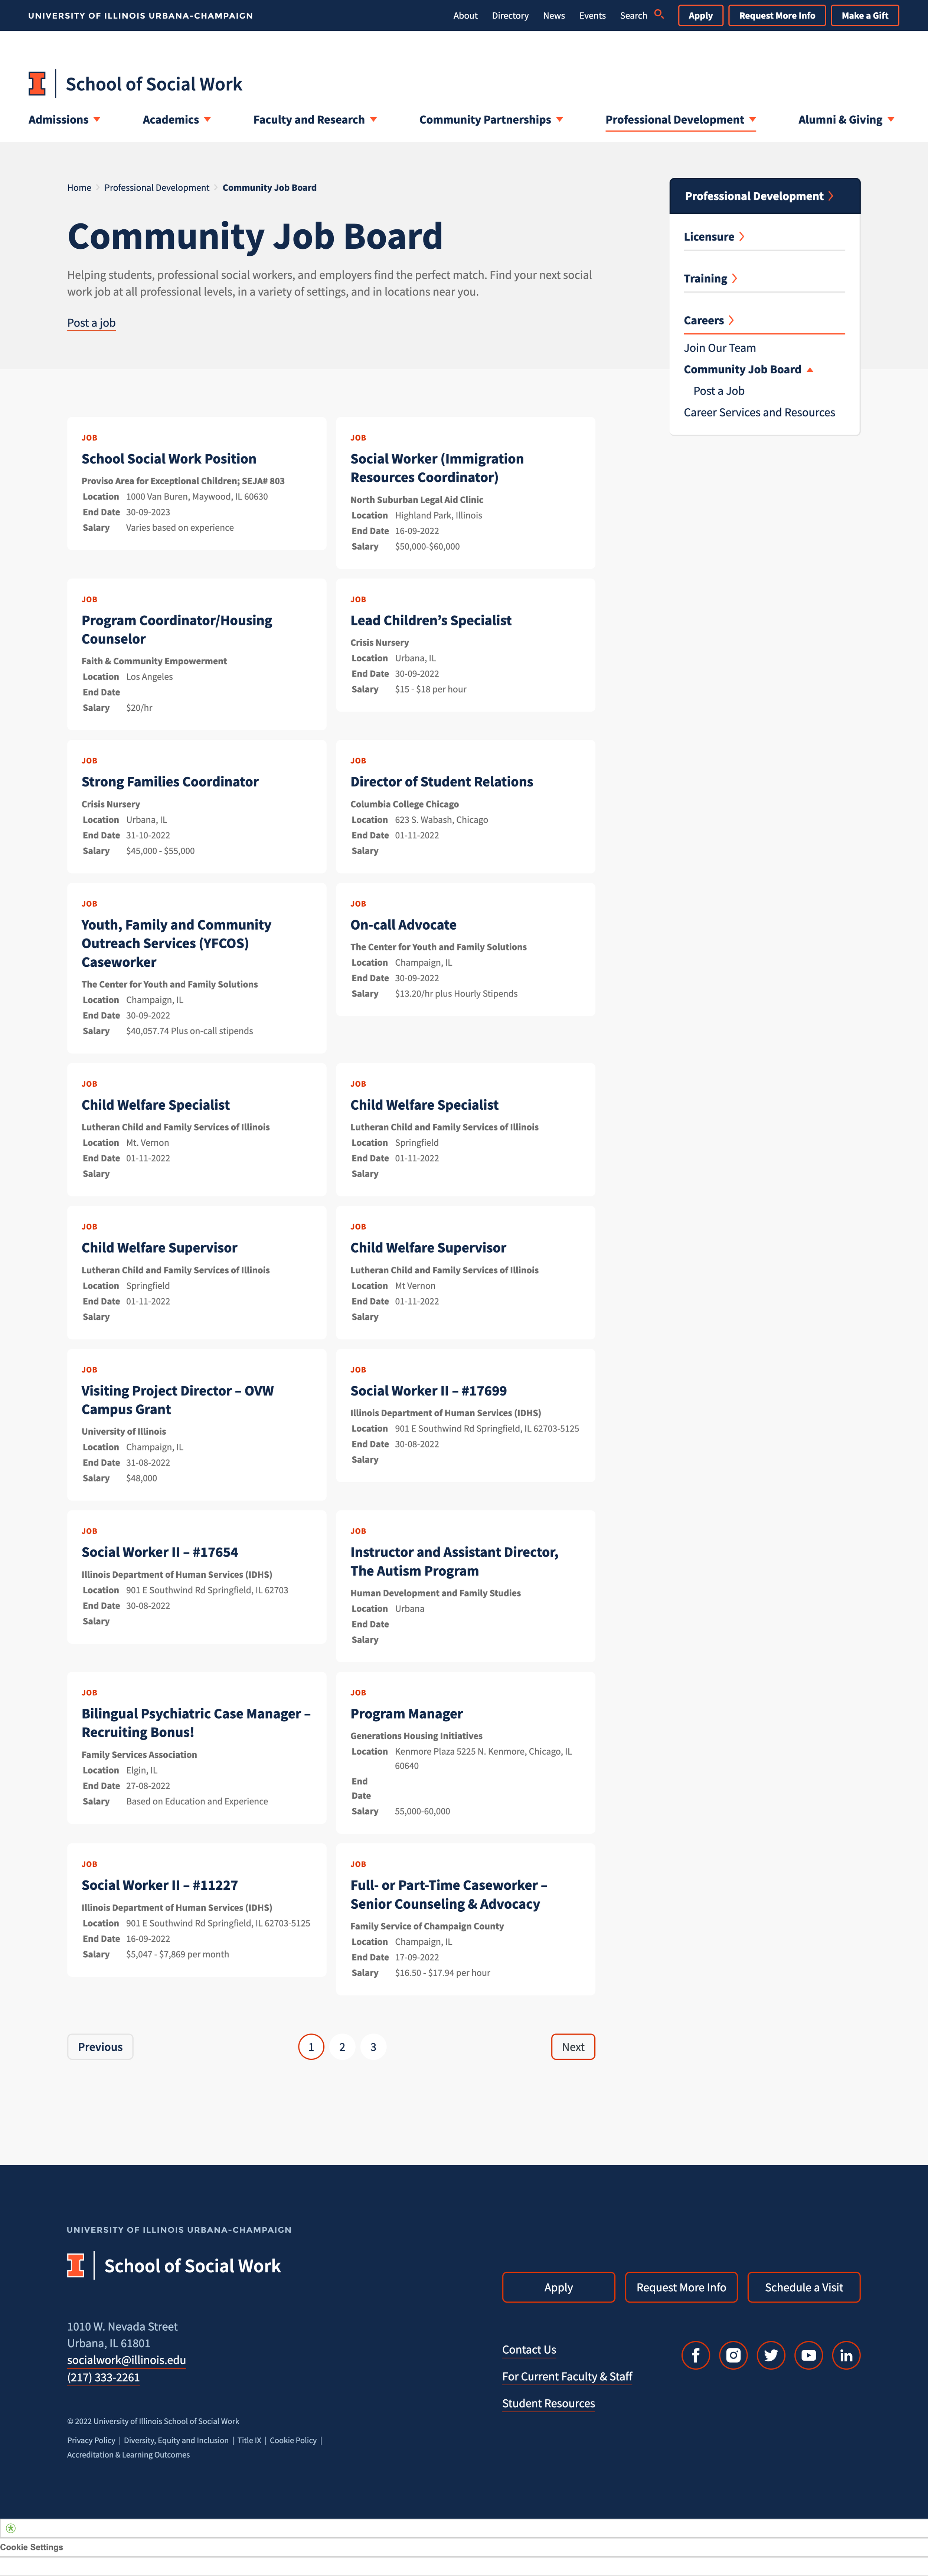Open the School Social Work Position listing
This screenshot has height=2576, width=928.
coord(169,459)
